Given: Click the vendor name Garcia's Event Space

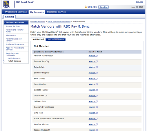Looking at the screenshot, I should pyautogui.click(x=44, y=107).
